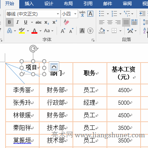The height and width of the screenshot is (148, 148).
Task: Click the Character Border icon
Action: pos(90,14)
